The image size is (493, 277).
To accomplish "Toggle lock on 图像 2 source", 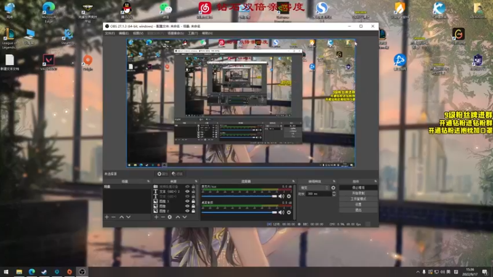I will (193, 211).
